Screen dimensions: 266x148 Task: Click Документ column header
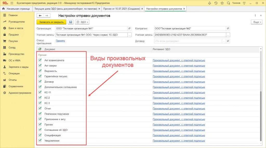point(97,49)
